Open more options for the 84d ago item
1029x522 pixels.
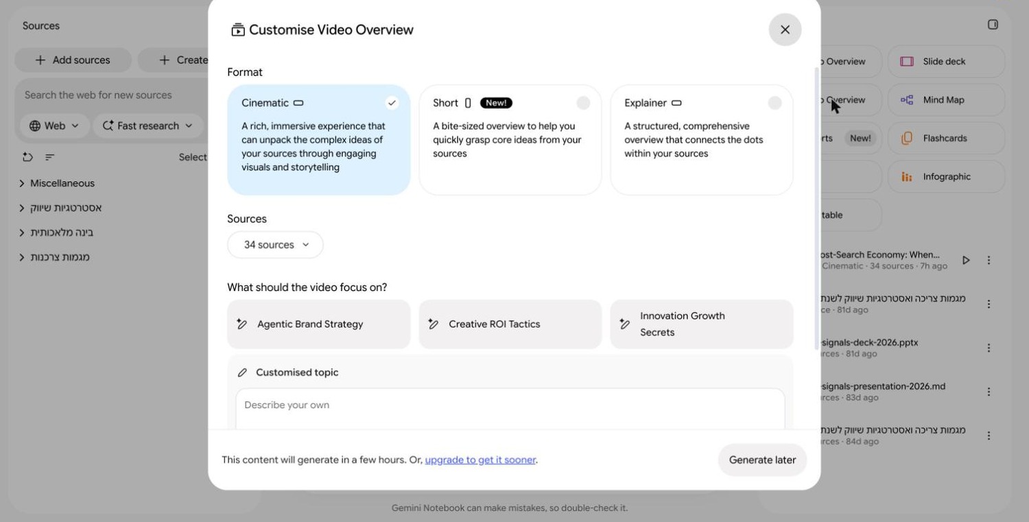coord(989,436)
